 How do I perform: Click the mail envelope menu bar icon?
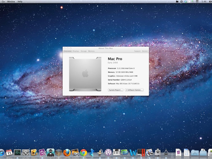210,2
